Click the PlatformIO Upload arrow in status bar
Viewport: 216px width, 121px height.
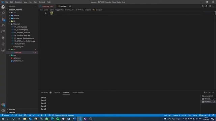coord(38,115)
